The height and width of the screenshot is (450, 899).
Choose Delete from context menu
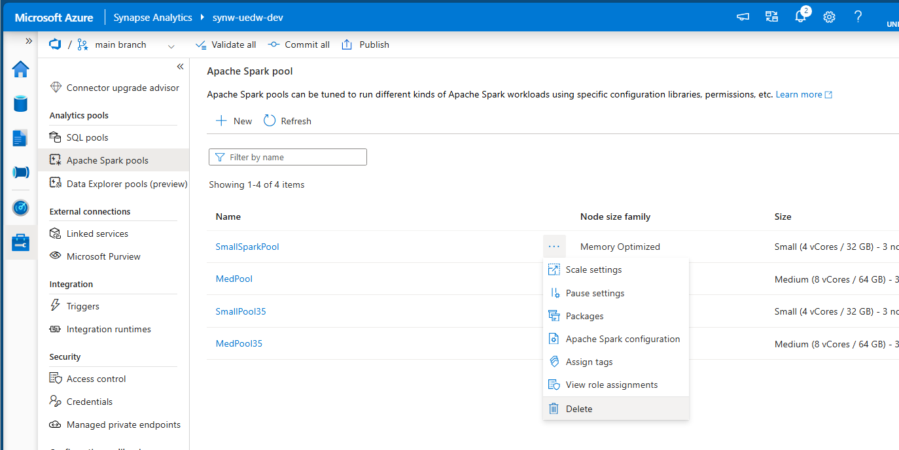[x=616, y=409]
